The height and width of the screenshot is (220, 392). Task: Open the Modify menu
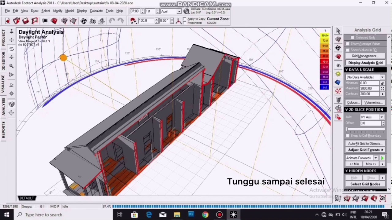tap(58, 11)
